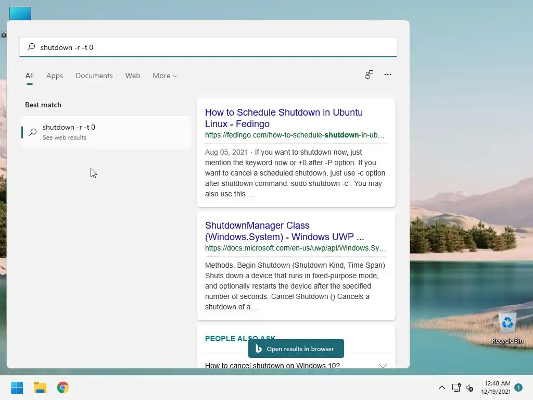Open Recycle Bin desktop icon
The image size is (533, 400).
click(x=507, y=328)
